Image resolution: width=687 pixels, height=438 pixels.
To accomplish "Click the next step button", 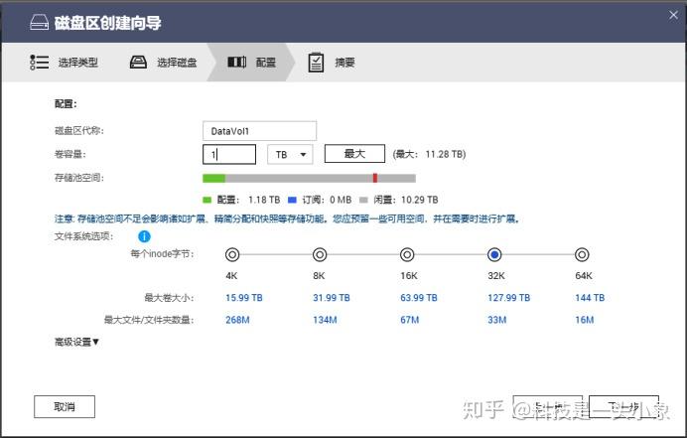I will pyautogui.click(x=623, y=407).
